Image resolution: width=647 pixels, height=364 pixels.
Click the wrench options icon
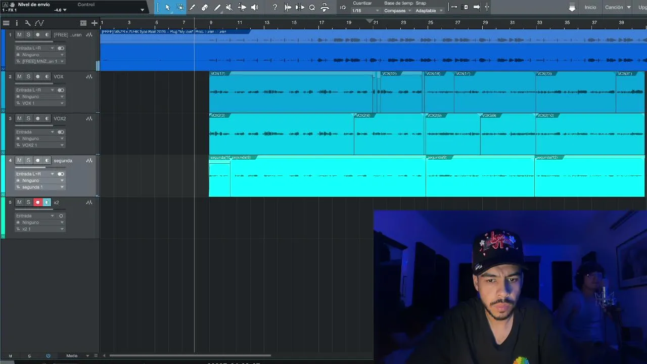click(28, 23)
